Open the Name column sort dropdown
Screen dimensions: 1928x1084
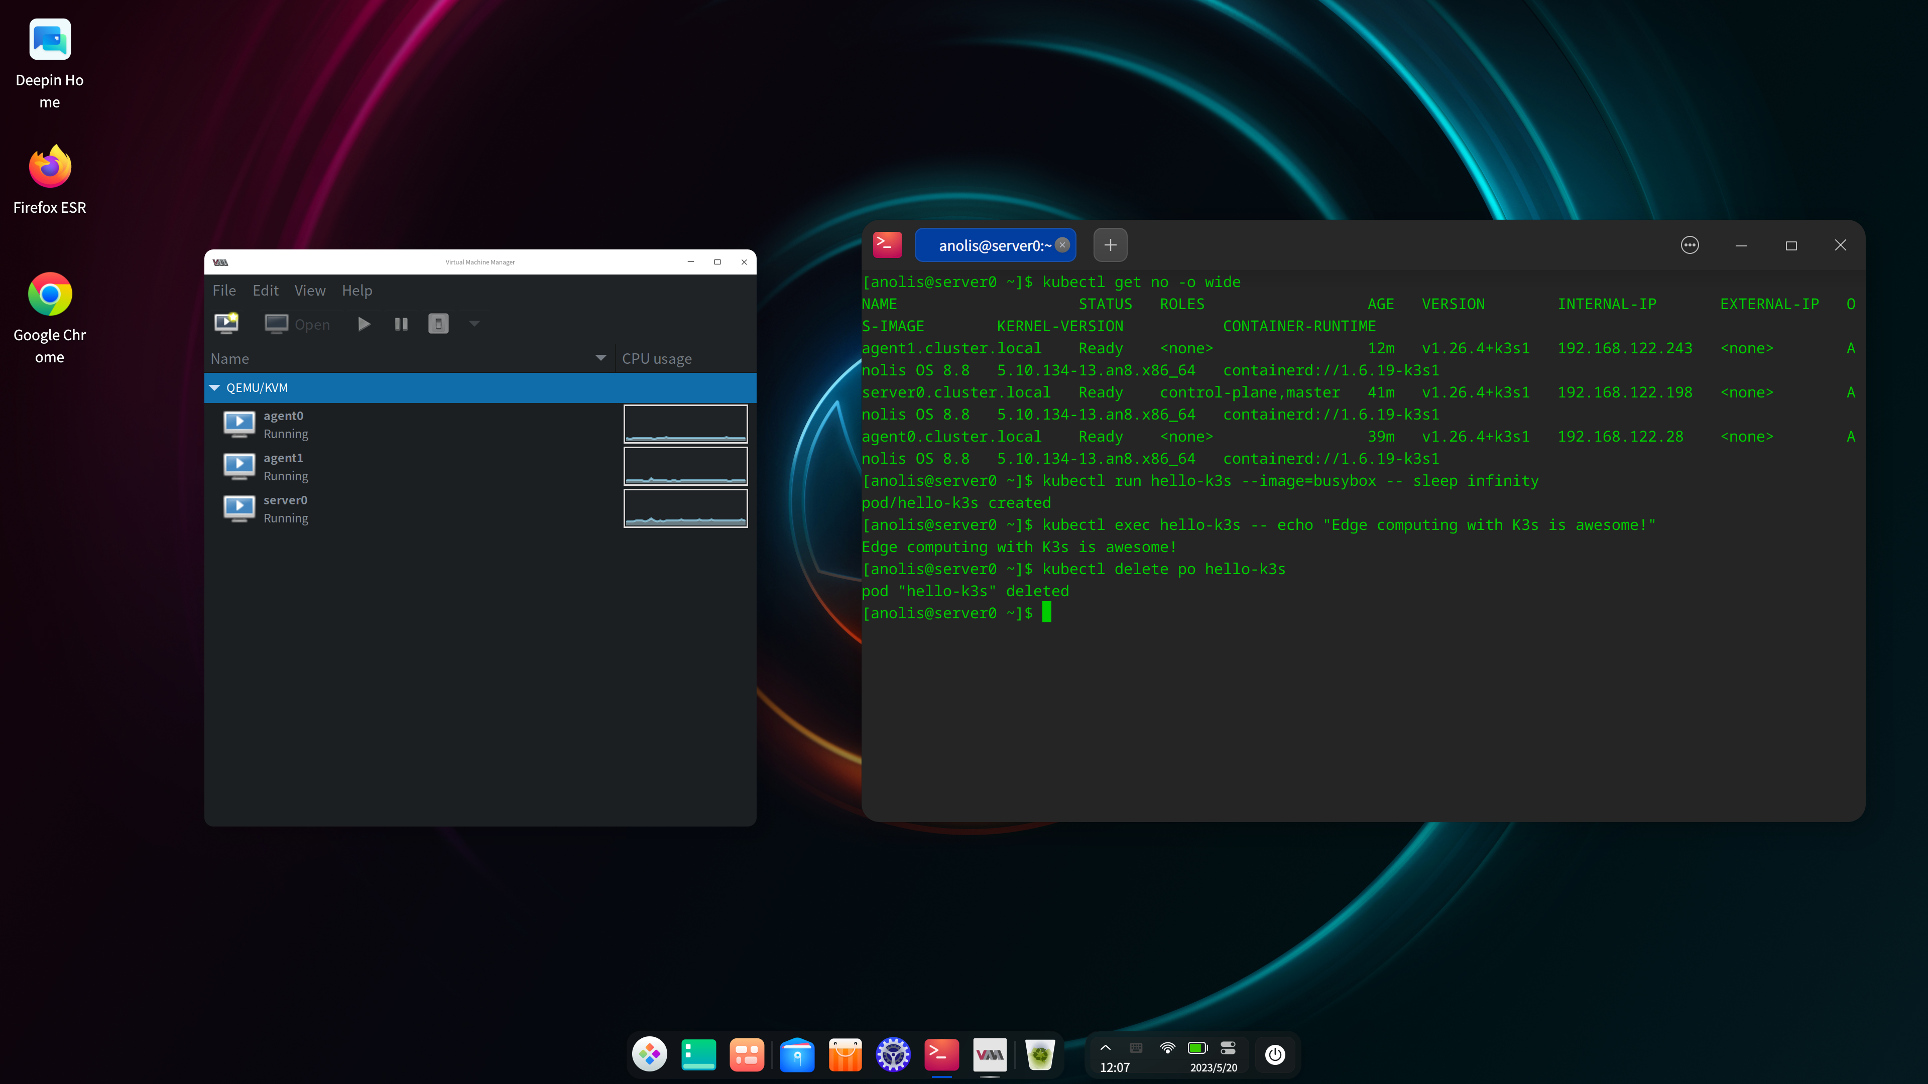click(x=600, y=358)
